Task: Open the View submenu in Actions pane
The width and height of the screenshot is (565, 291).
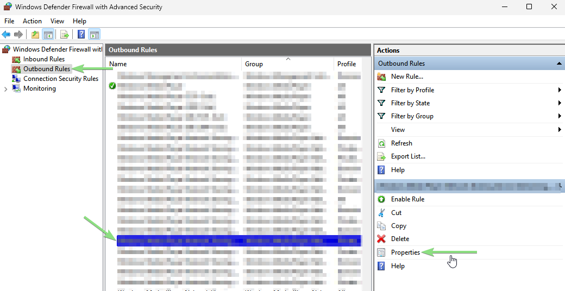Action: click(398, 130)
